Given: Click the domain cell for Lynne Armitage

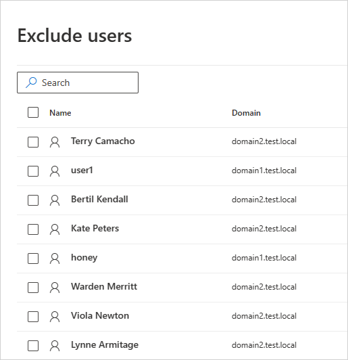Looking at the screenshot, I should [264, 345].
